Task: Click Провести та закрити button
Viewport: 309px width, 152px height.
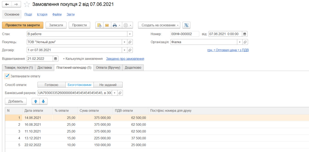Action: coord(23,25)
